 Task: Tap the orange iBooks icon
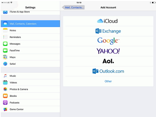click(5, 96)
